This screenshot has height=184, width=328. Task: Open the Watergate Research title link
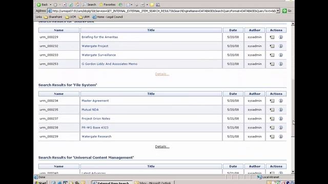point(96,136)
